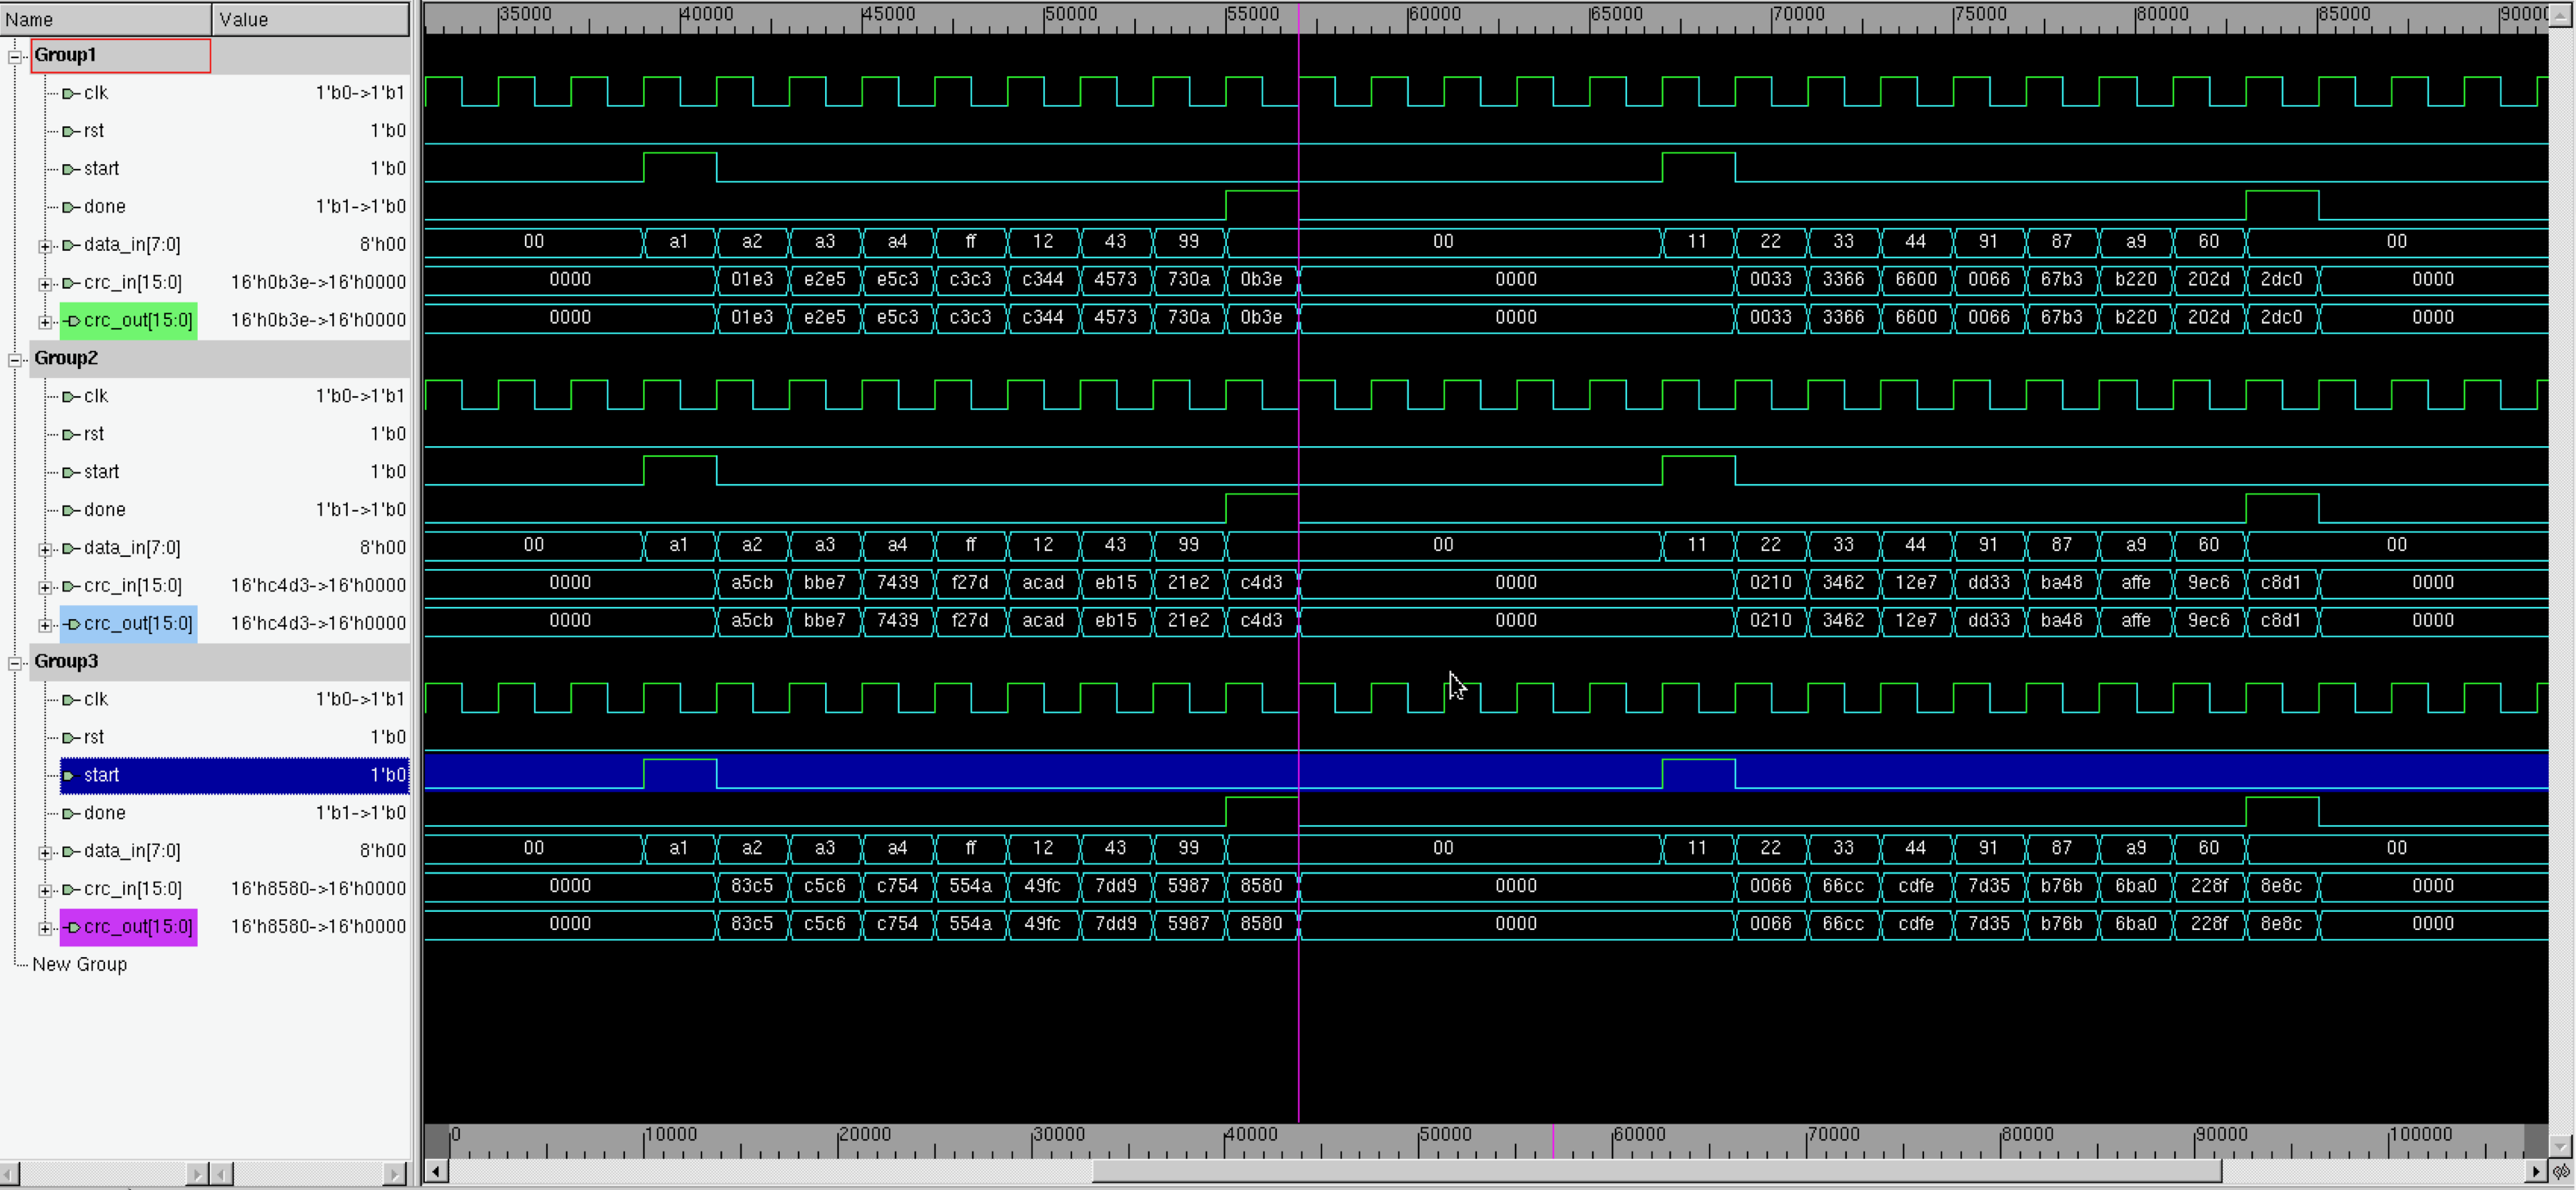Expand crc_in[15:0] bus in Group2
The height and width of the screenshot is (1190, 2576).
(x=45, y=587)
